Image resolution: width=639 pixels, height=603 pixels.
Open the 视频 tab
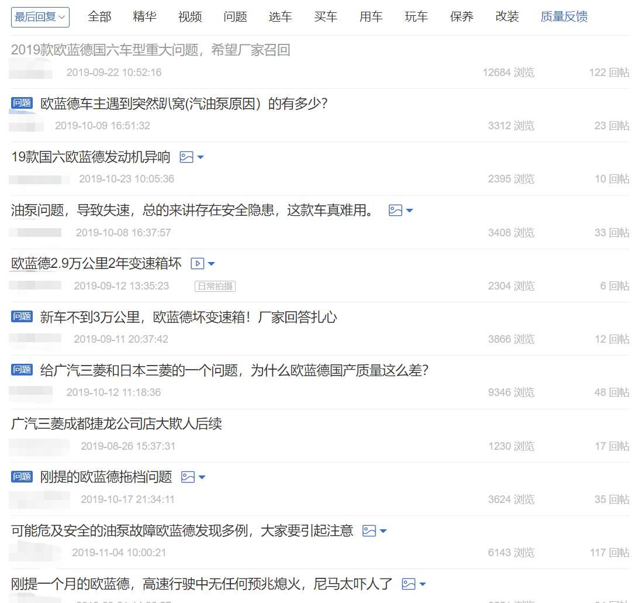190,17
